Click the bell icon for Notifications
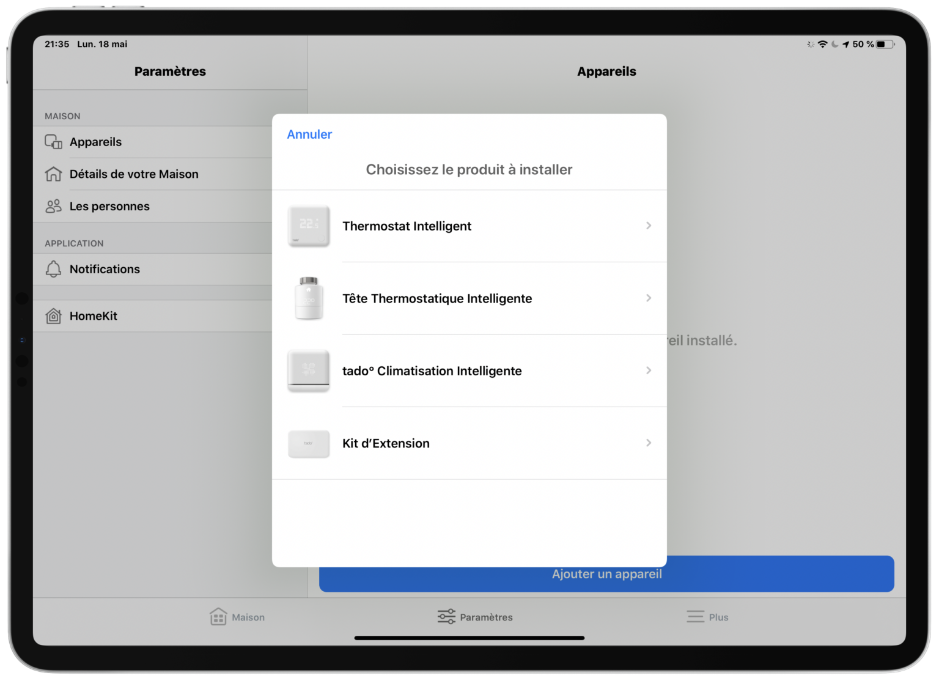This screenshot has width=939, height=681. pyautogui.click(x=54, y=269)
